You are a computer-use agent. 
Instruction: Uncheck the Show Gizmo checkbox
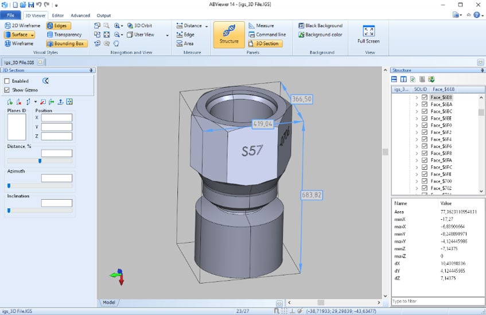coord(7,90)
